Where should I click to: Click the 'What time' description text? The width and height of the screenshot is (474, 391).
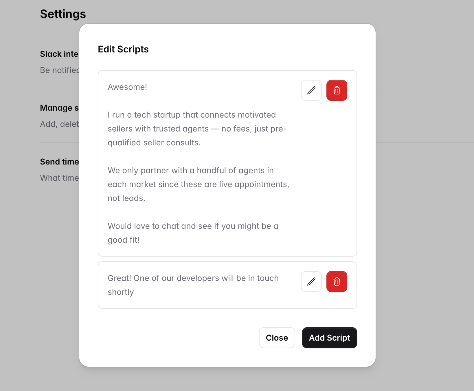click(60, 178)
